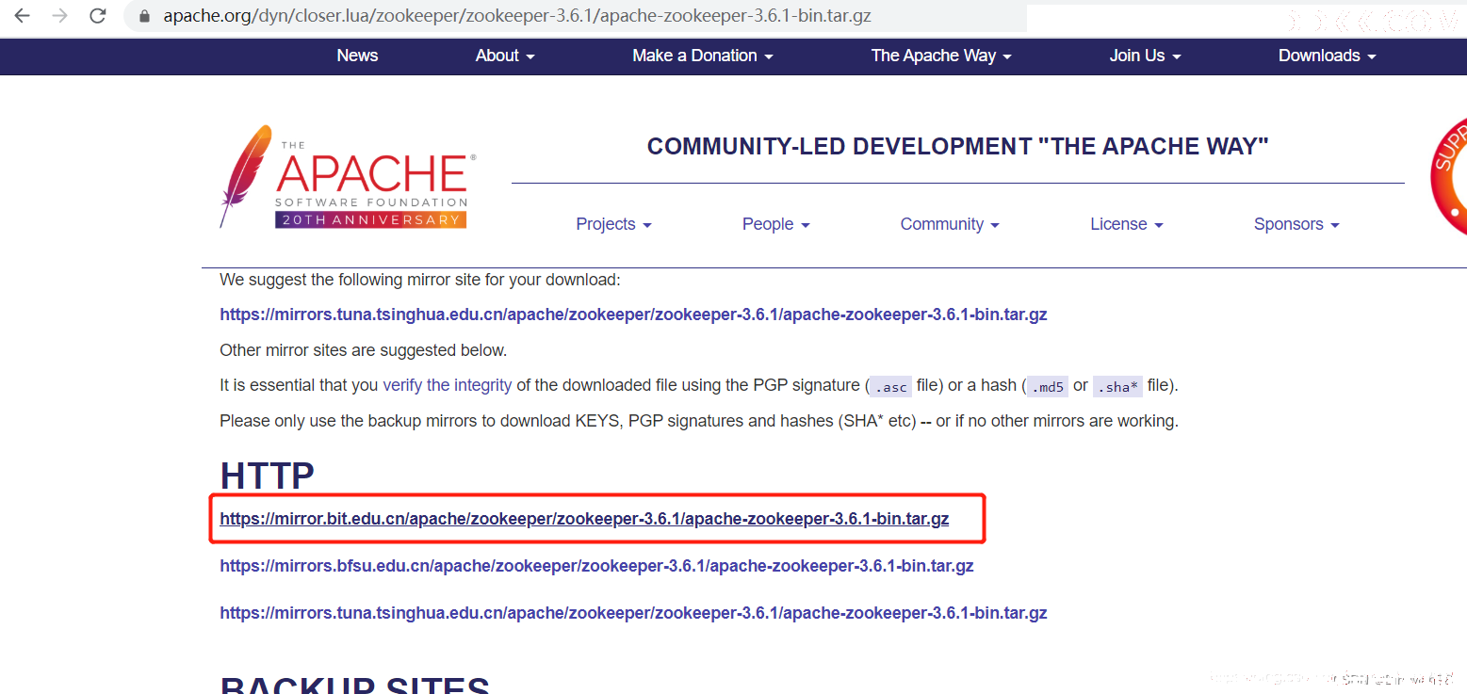The width and height of the screenshot is (1467, 694).
Task: Click 'Other mirror sites are suggested below' text
Action: tap(363, 350)
